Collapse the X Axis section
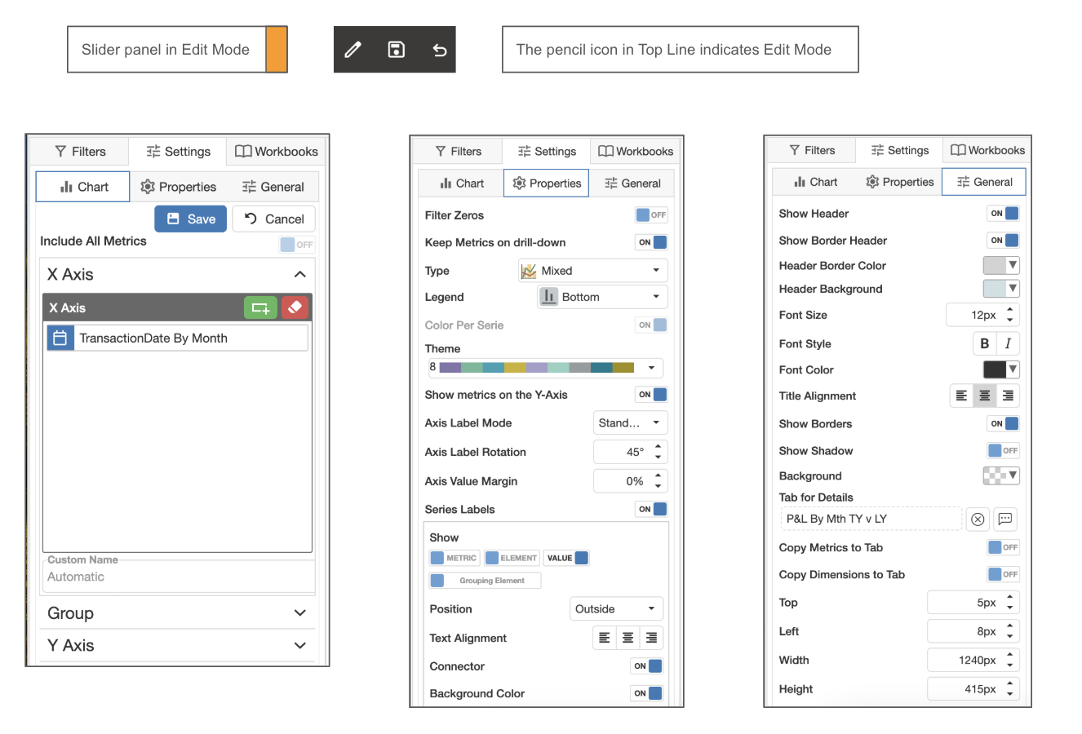1082x734 pixels. (x=300, y=275)
